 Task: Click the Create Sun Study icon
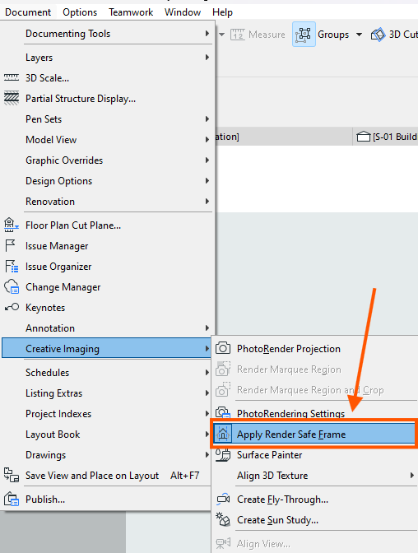(223, 519)
